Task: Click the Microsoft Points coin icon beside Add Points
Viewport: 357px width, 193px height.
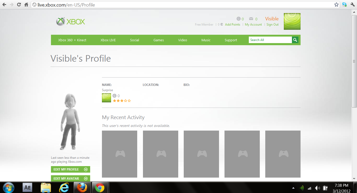Action: (x=222, y=25)
